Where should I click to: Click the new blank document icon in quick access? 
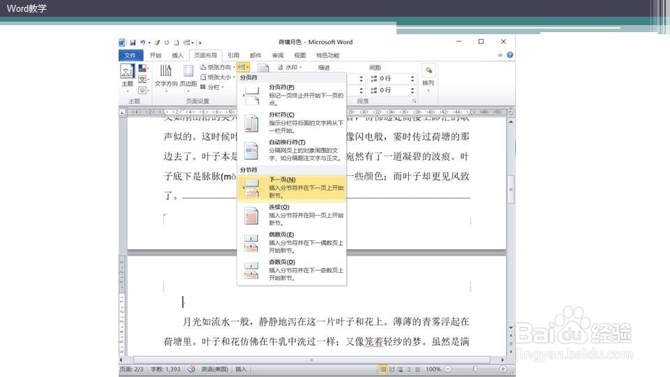pyautogui.click(x=176, y=43)
